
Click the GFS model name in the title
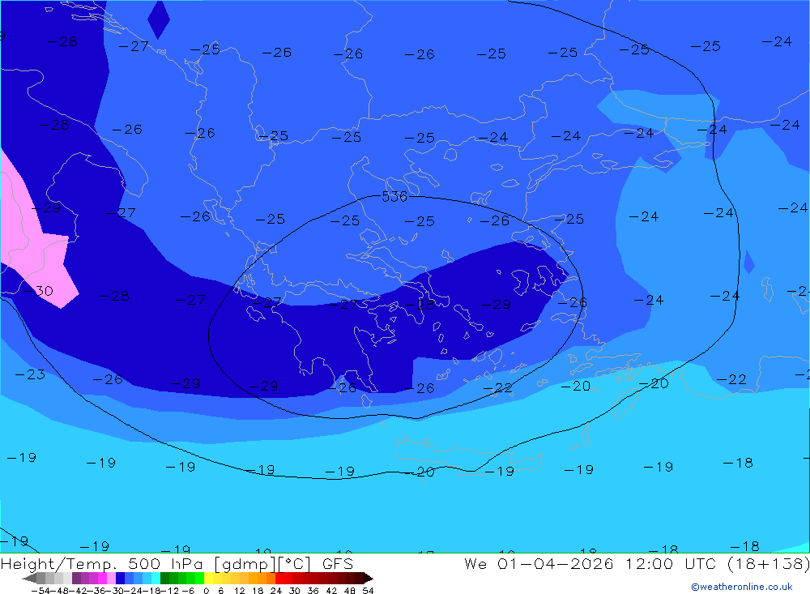[x=337, y=563]
